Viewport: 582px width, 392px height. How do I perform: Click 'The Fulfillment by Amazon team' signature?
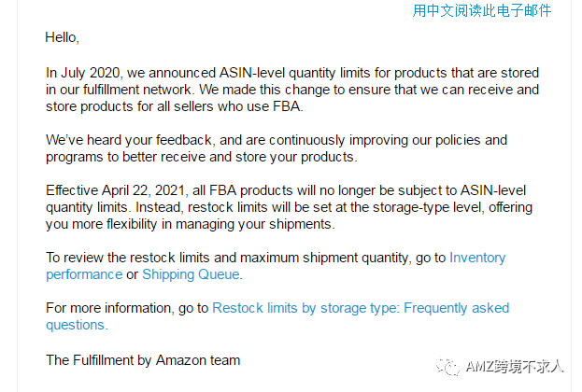click(143, 359)
